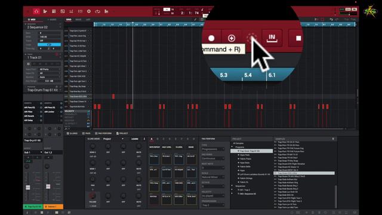Image resolution: width=382 pixels, height=215 pixels.
Task: Expand the Sequences tree node
Action: coord(232,186)
